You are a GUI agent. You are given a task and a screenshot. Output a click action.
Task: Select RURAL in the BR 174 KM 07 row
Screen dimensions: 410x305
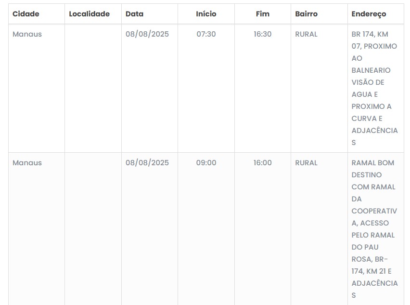tap(307, 34)
